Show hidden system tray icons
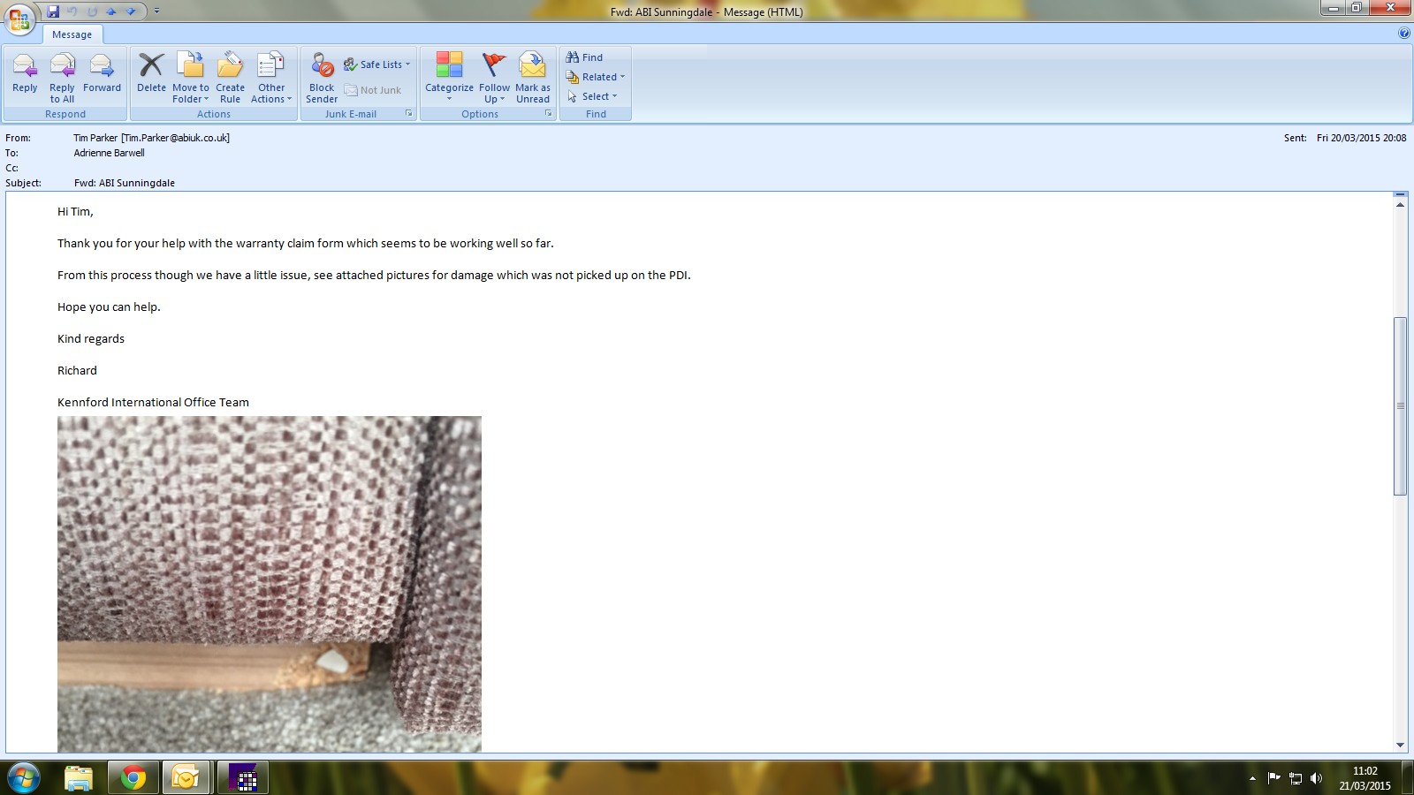1414x795 pixels. coord(1252,778)
